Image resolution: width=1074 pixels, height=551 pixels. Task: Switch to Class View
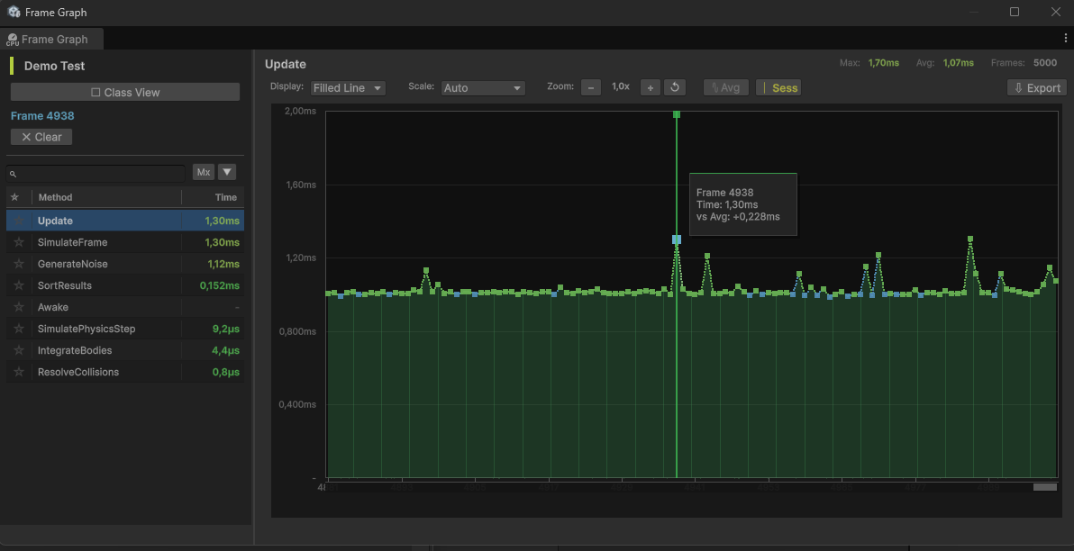click(x=125, y=92)
